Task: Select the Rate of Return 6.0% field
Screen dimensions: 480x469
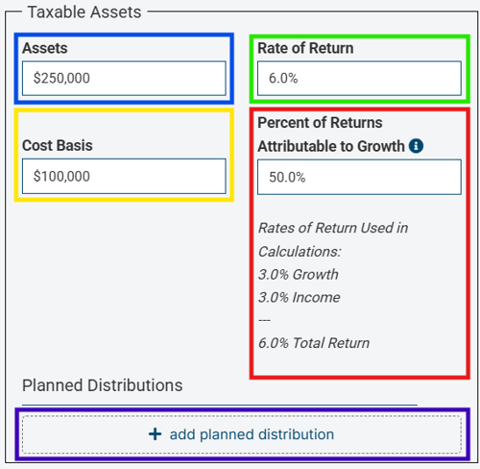Action: 359,78
